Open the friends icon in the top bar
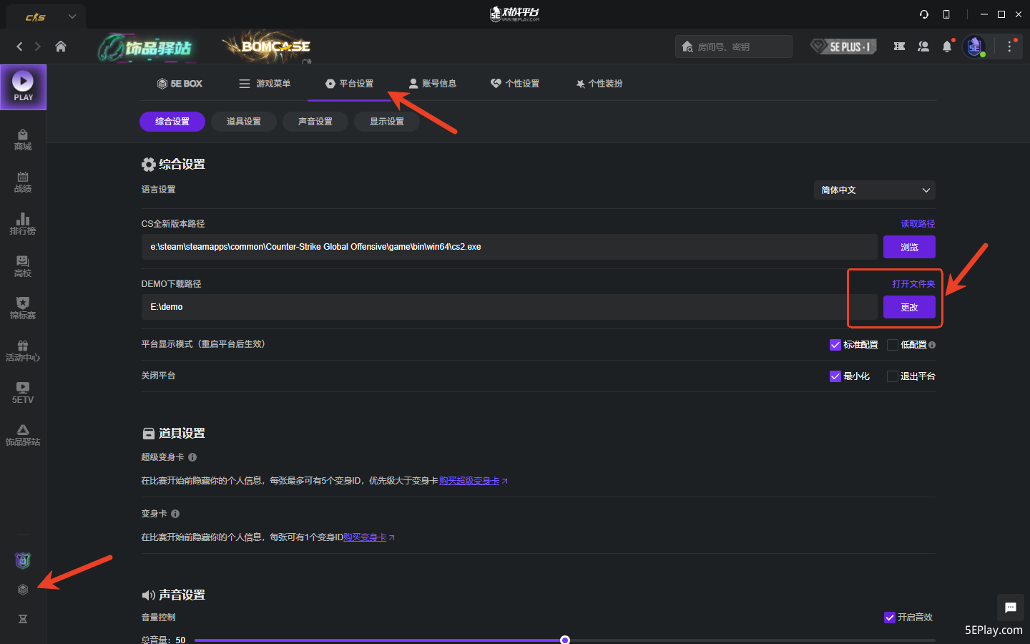1030x644 pixels. [923, 47]
